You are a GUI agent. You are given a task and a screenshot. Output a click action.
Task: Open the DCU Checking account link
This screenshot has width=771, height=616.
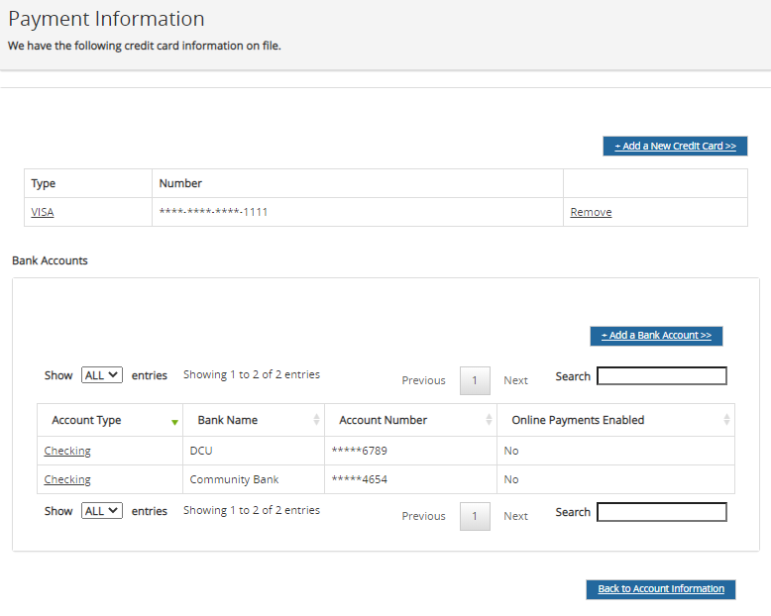coord(67,451)
